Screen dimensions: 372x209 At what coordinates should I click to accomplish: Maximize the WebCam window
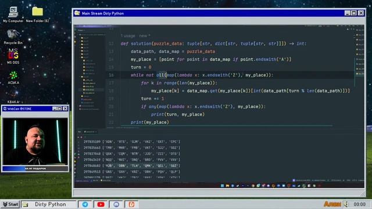coord(59,109)
